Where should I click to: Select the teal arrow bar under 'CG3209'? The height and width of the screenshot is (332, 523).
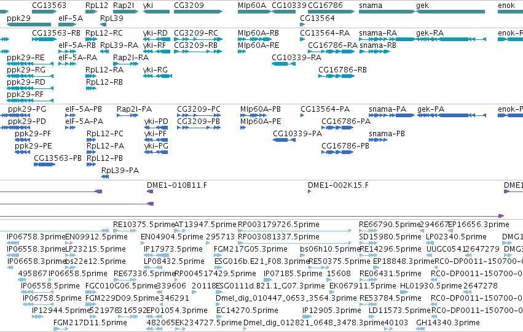coord(198,12)
